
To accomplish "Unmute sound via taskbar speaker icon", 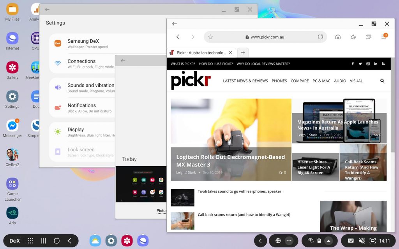I will [x=362, y=240].
